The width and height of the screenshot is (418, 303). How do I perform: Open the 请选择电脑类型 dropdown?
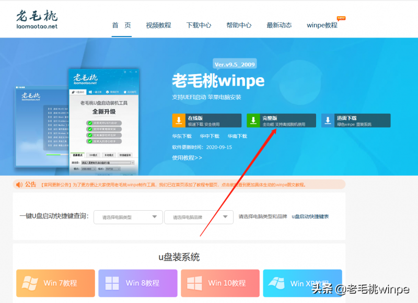pos(128,217)
